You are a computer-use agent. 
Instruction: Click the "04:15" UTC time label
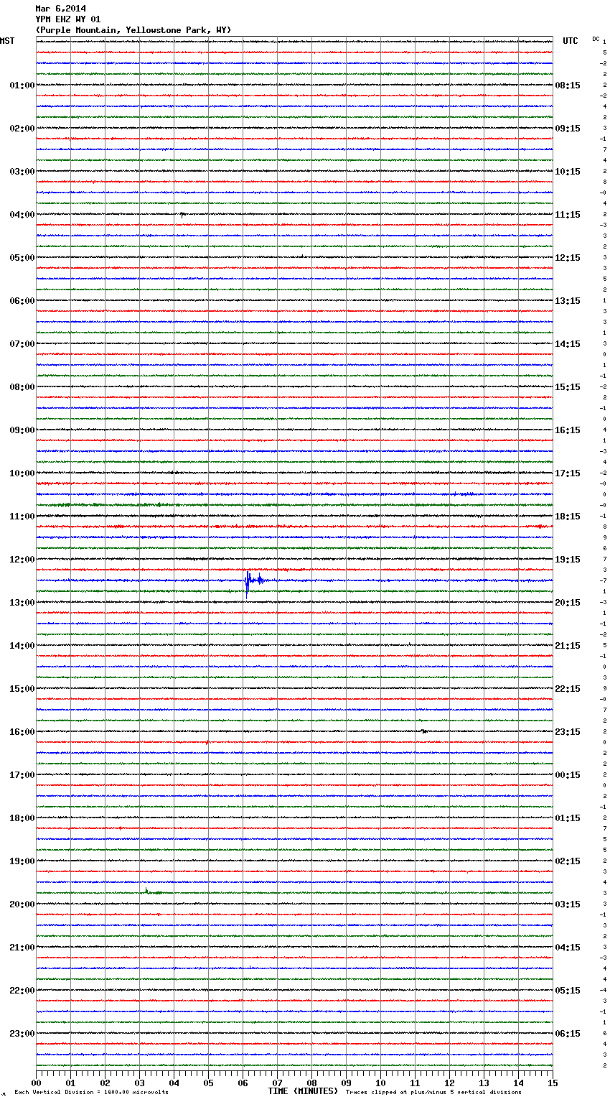[568, 948]
